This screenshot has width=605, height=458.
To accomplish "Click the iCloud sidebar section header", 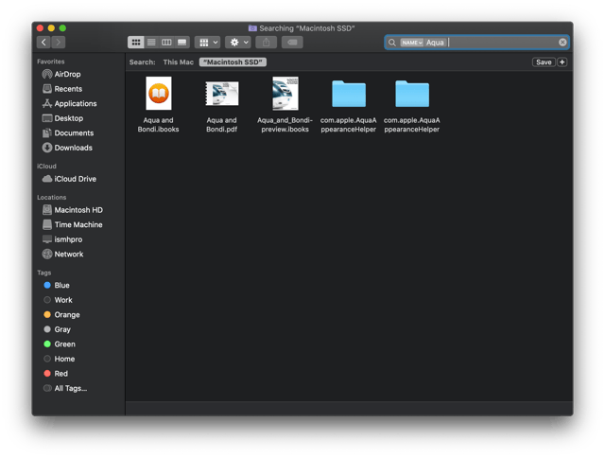I will [46, 166].
